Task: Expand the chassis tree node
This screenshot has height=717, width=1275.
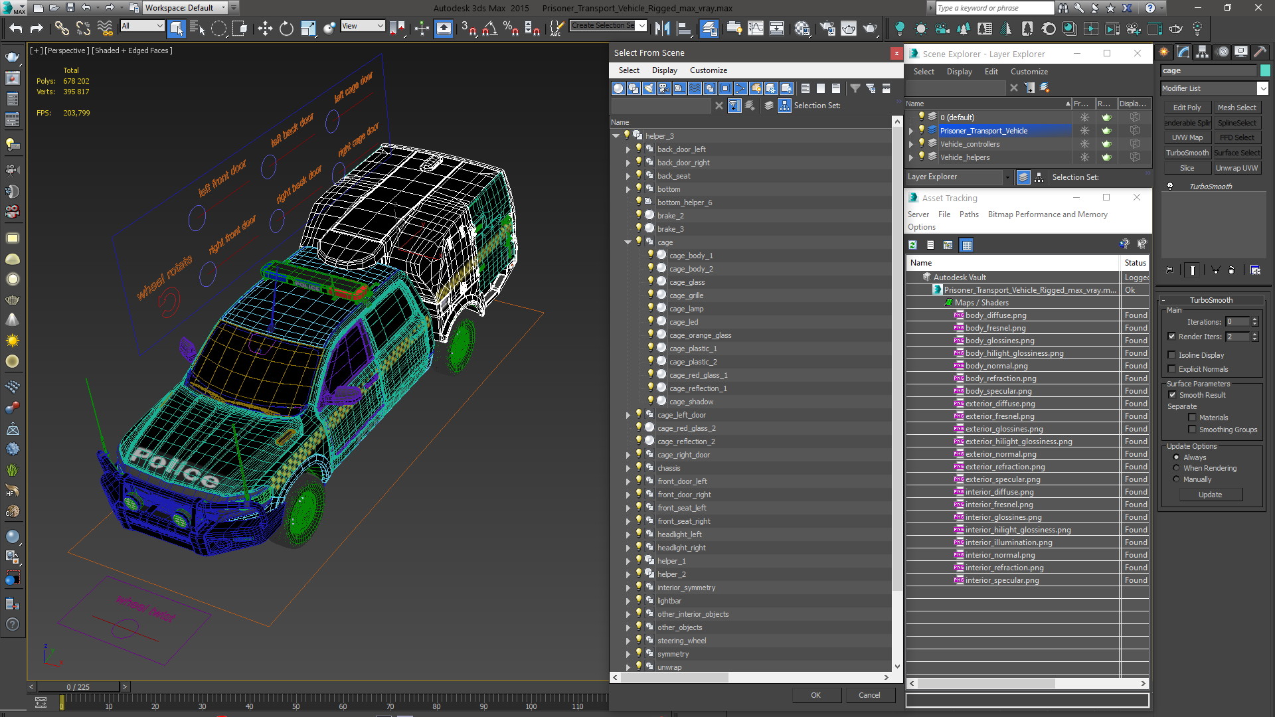Action: 628,468
